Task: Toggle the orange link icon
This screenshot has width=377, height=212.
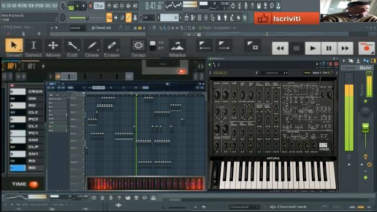Action: click(x=128, y=18)
